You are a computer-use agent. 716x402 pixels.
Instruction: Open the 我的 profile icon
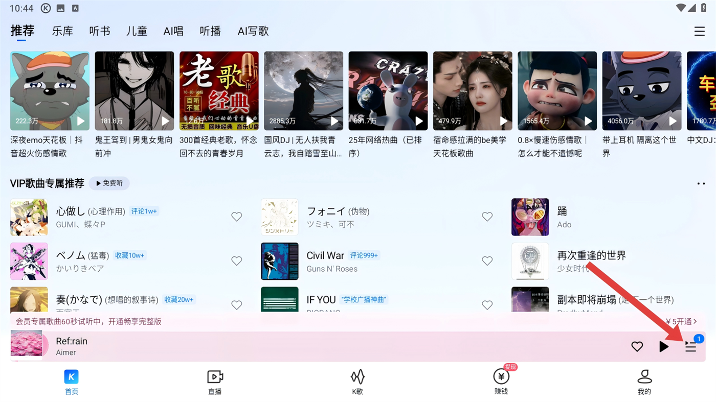coord(644,377)
